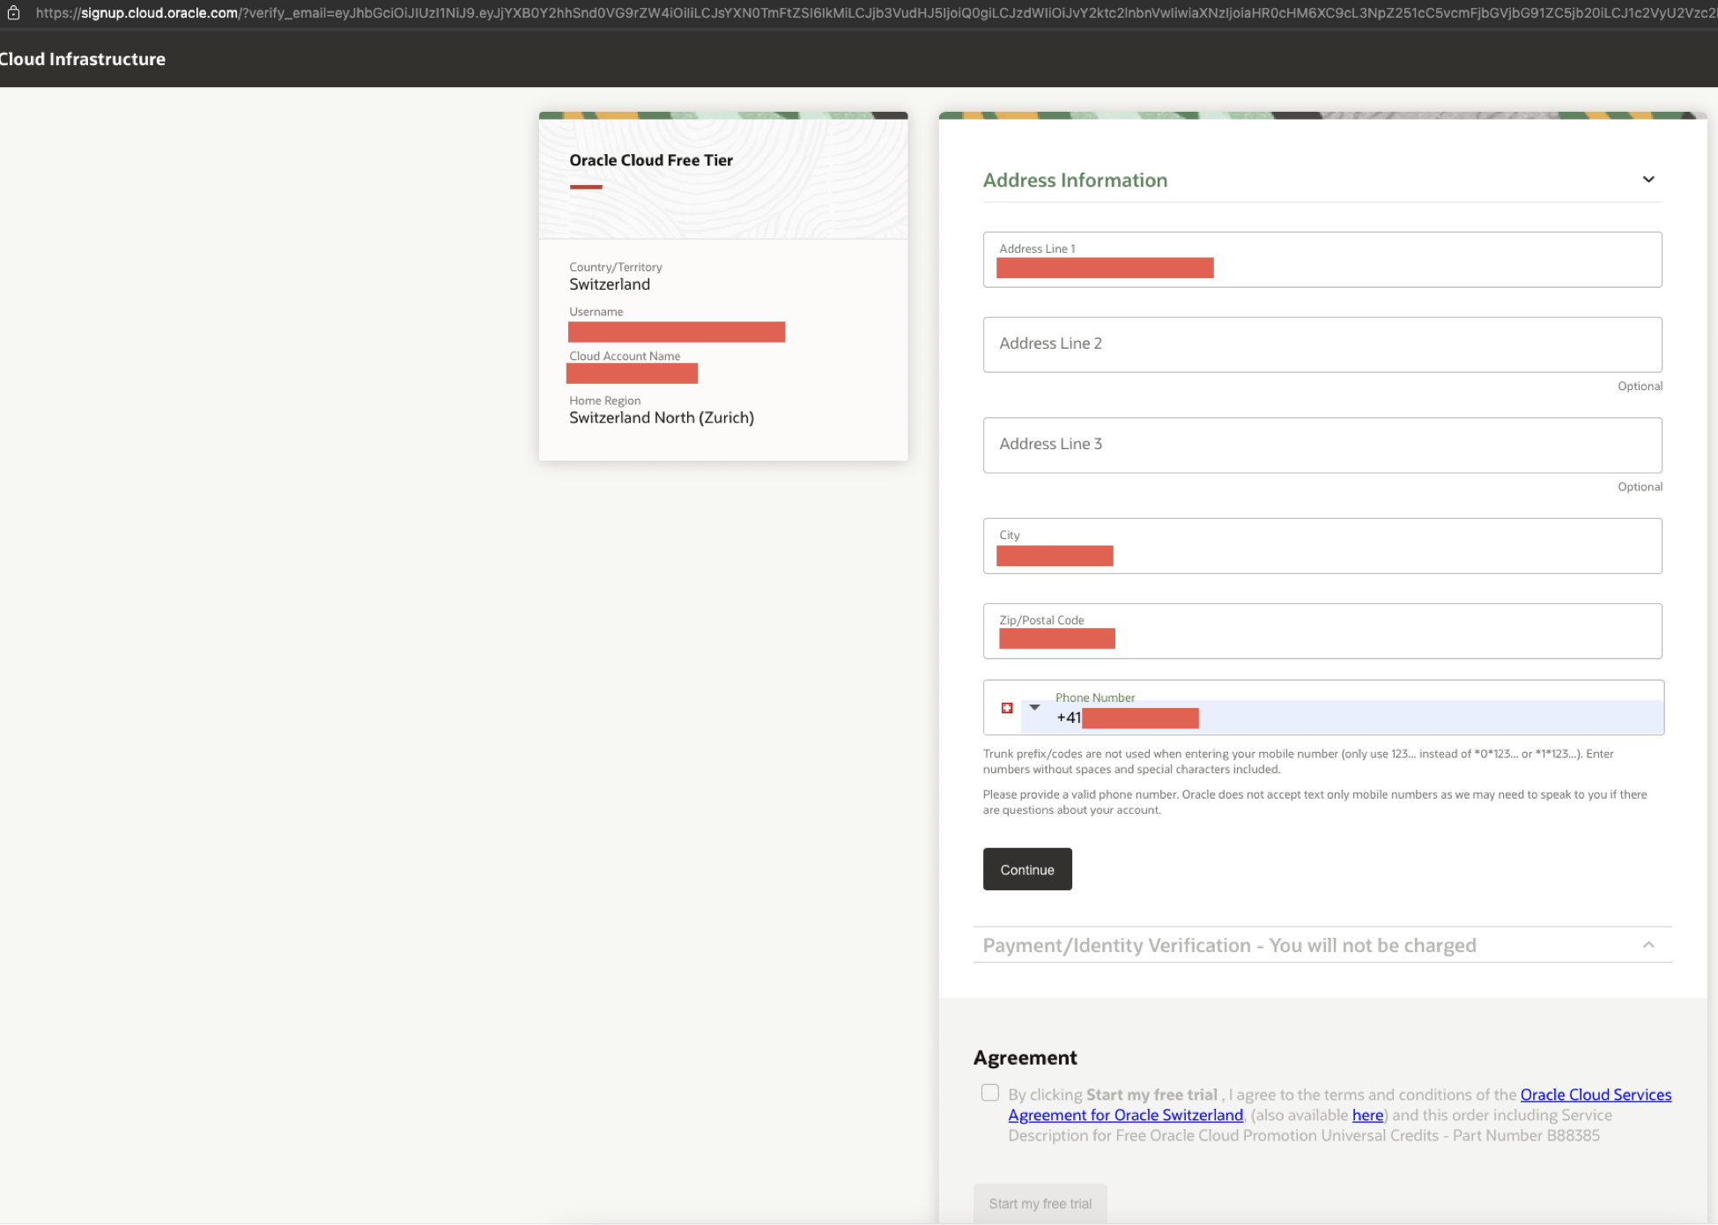
Task: Click the Start my free trial button
Action: click(x=1040, y=1203)
